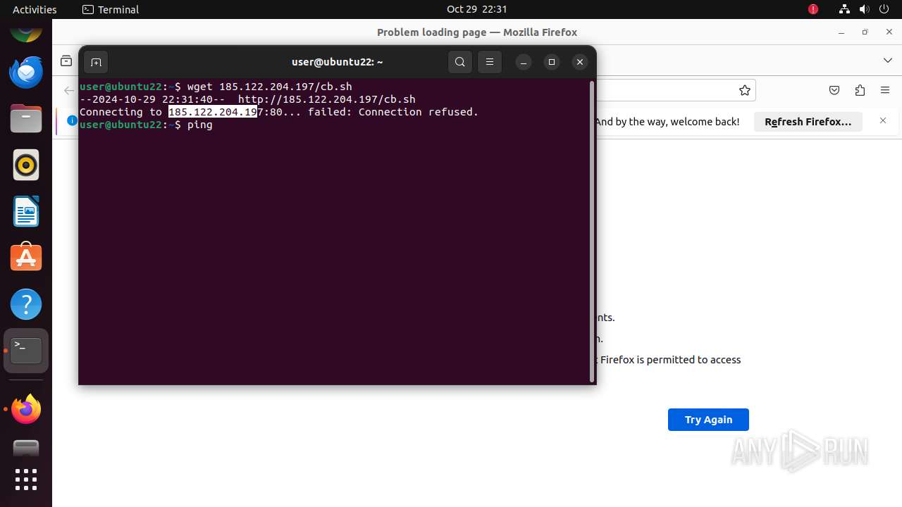Image resolution: width=902 pixels, height=507 pixels.
Task: Open new tab button in Terminal header
Action: (x=96, y=62)
